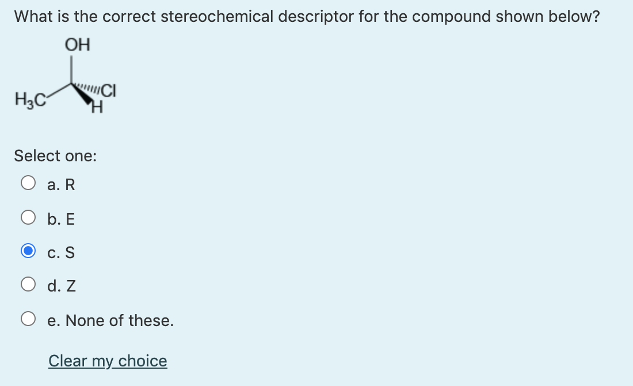The width and height of the screenshot is (633, 386).
Task: Click the answer label b. E
Action: (60, 219)
